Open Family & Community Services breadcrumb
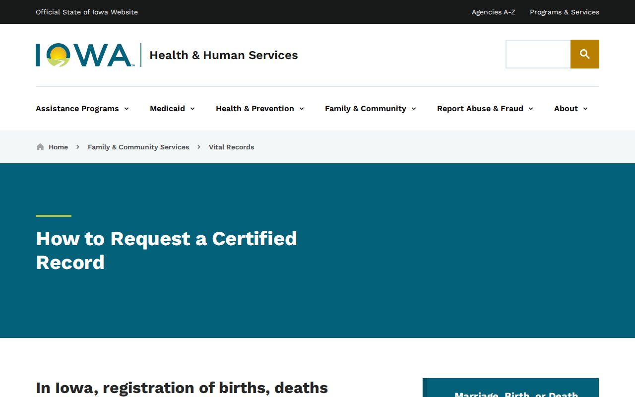This screenshot has width=635, height=397. [x=138, y=147]
